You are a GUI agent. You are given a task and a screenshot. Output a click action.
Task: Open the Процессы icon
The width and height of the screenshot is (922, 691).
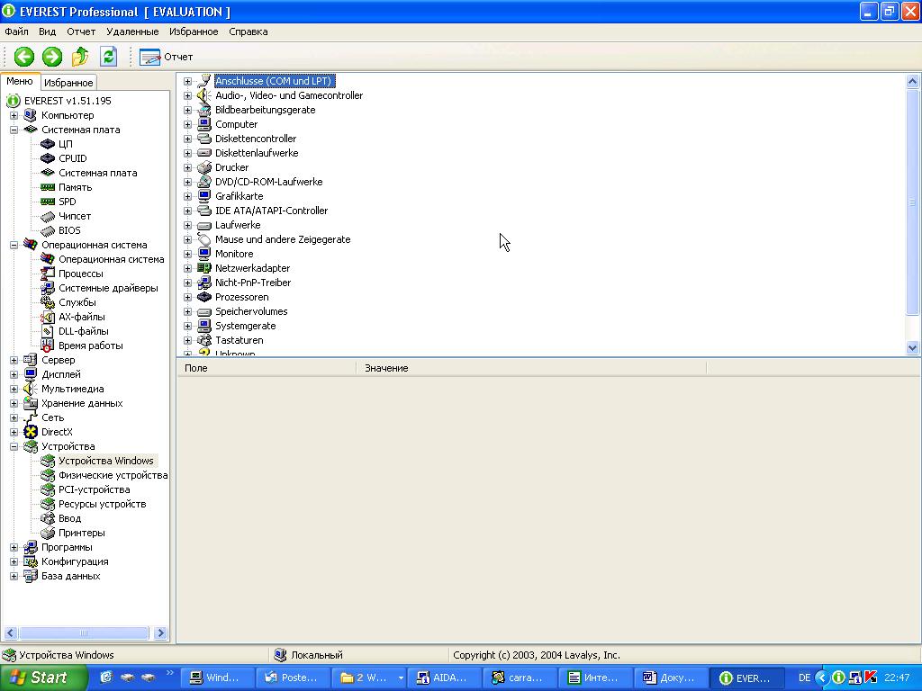(48, 274)
